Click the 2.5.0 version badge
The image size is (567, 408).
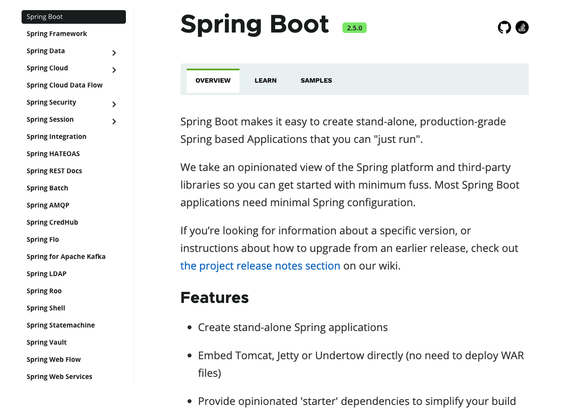point(354,28)
